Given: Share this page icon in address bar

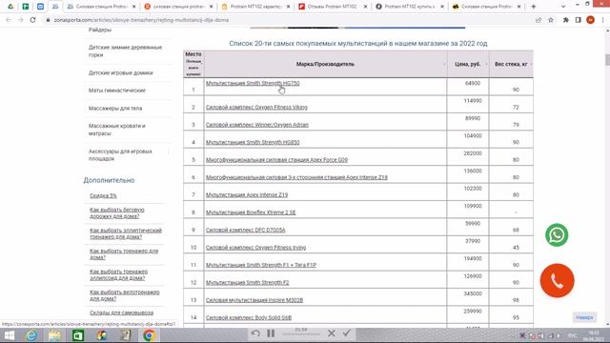Looking at the screenshot, I should click(x=538, y=20).
